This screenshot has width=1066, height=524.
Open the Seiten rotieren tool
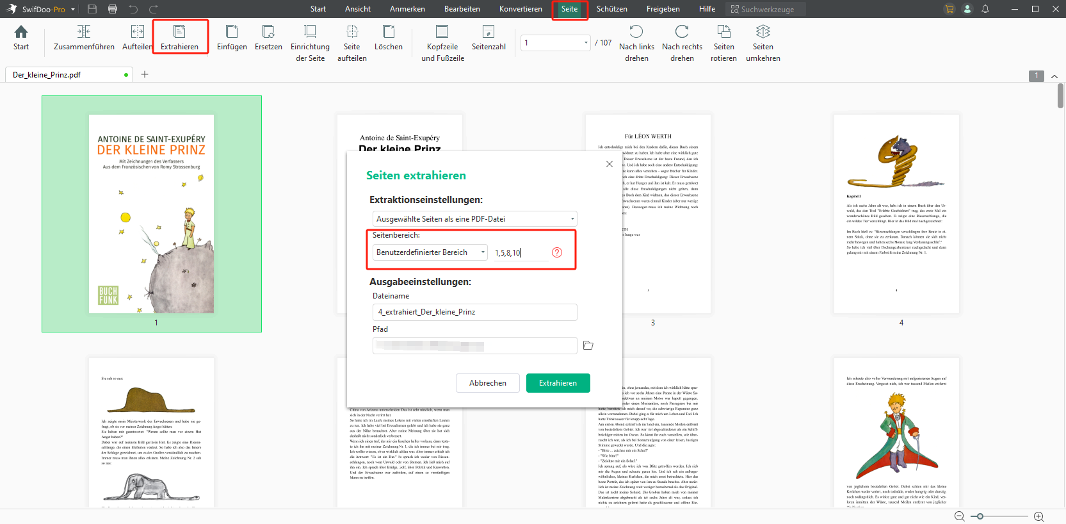[x=723, y=43]
